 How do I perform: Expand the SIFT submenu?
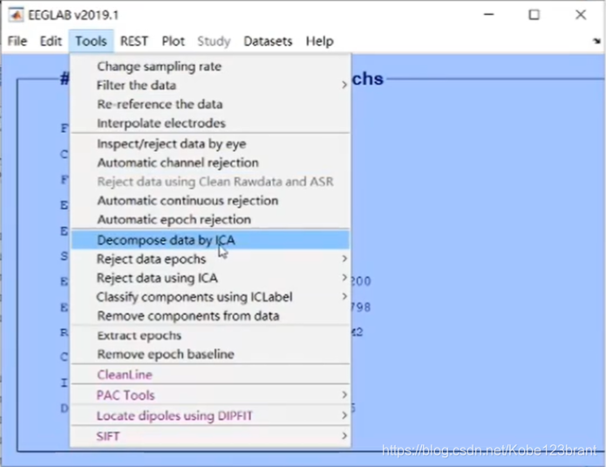211,436
